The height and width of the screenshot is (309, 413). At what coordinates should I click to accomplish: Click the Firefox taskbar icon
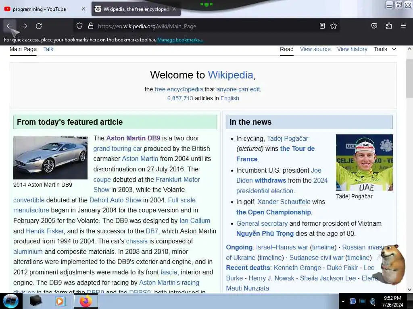86,301
